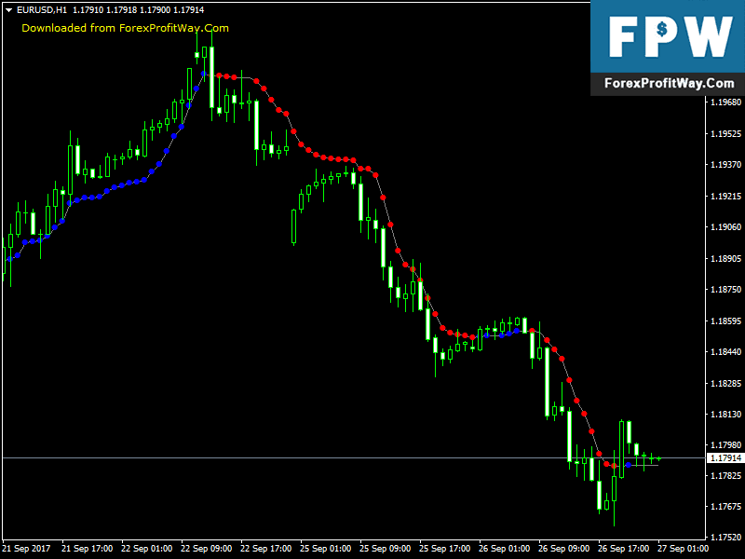Click price axis label 1.17675
The height and width of the screenshot is (559, 745).
pos(725,507)
